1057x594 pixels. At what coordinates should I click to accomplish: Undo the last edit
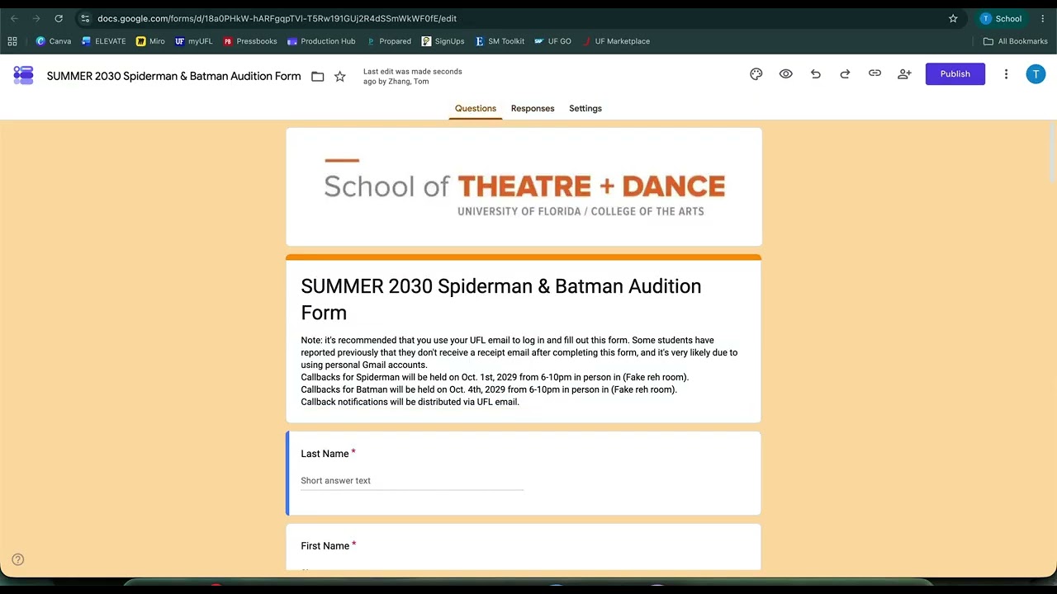point(815,74)
